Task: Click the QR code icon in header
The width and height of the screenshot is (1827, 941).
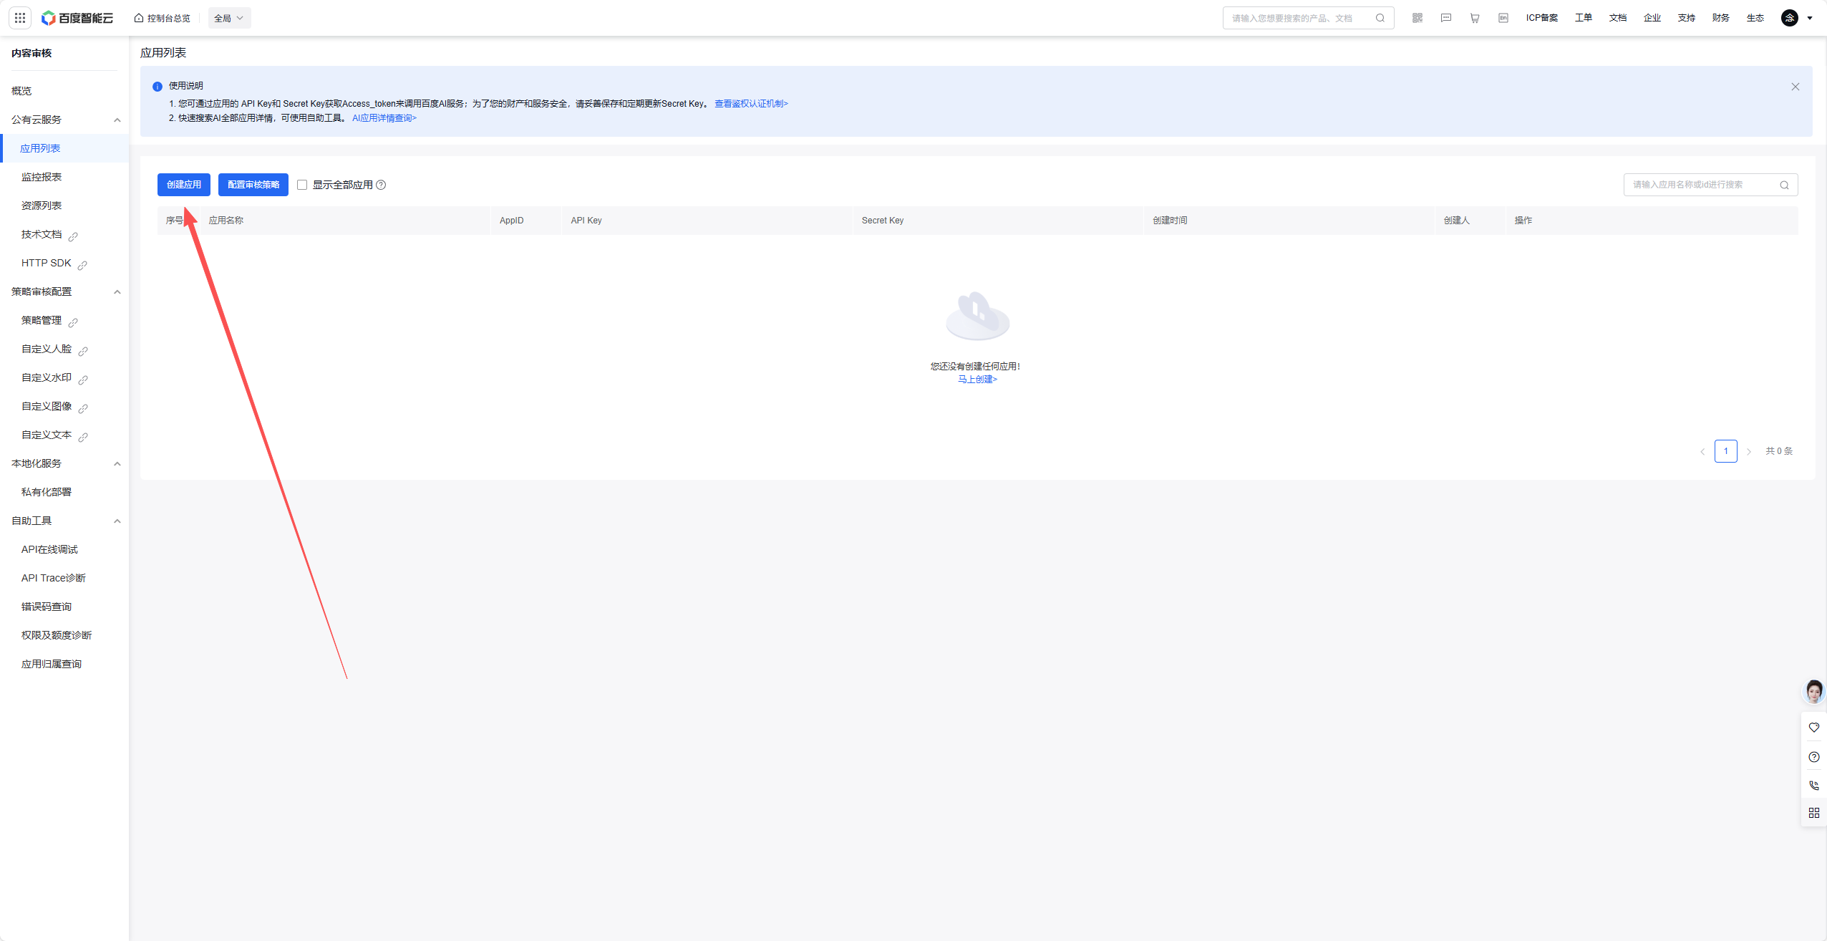Action: [1417, 18]
